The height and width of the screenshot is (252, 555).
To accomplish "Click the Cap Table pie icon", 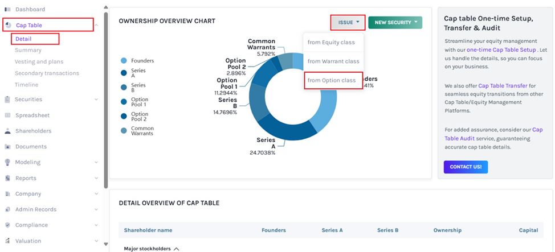I will coord(8,25).
